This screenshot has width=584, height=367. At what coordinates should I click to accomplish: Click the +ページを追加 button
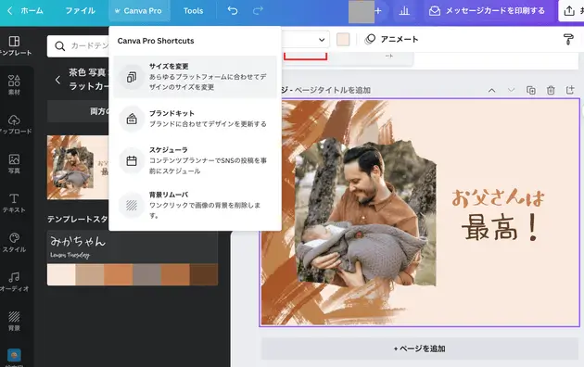coord(420,348)
